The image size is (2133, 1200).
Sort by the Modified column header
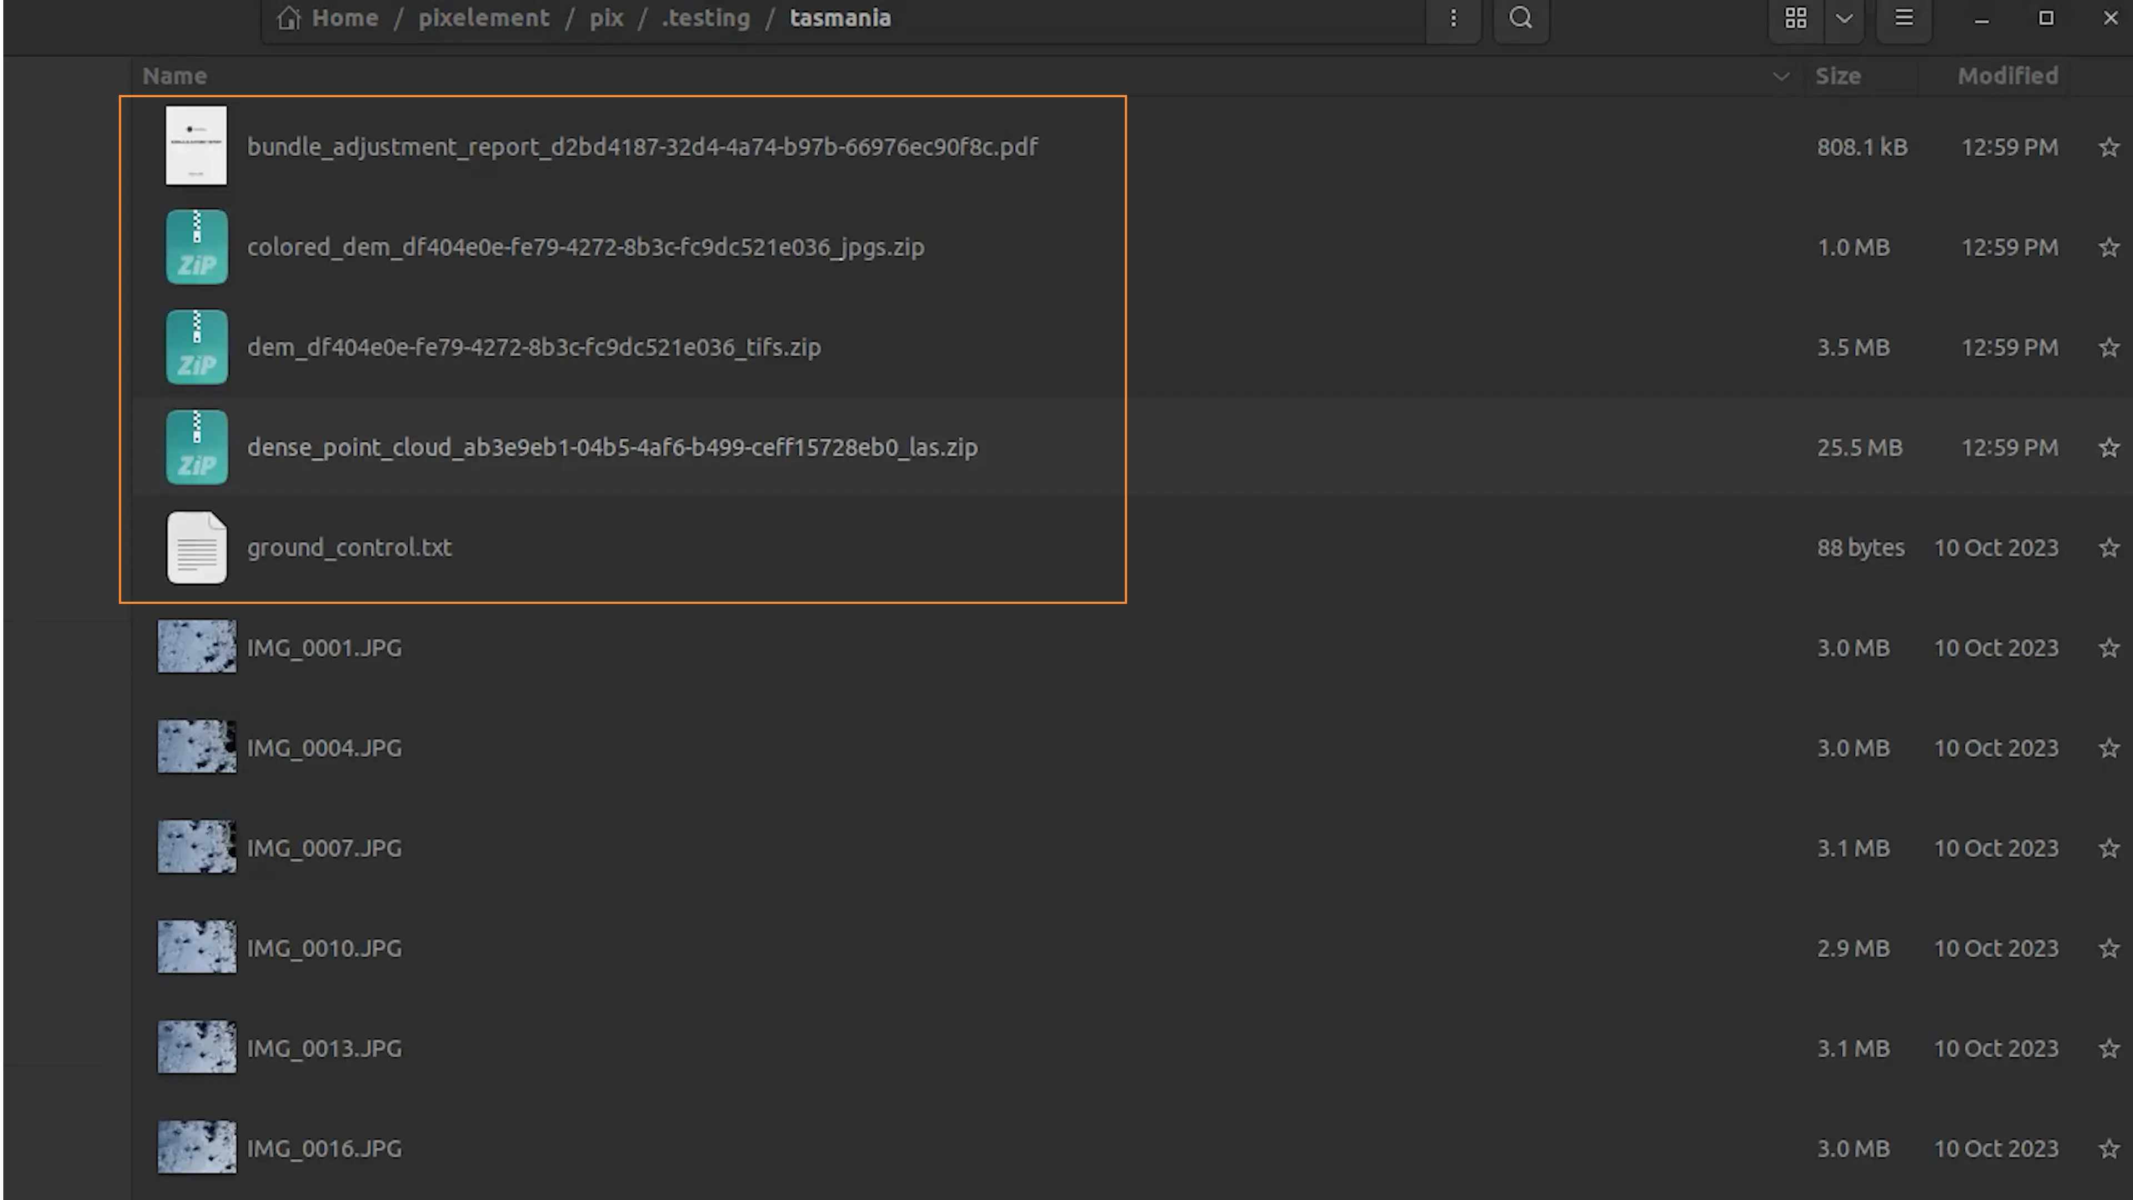[2007, 76]
